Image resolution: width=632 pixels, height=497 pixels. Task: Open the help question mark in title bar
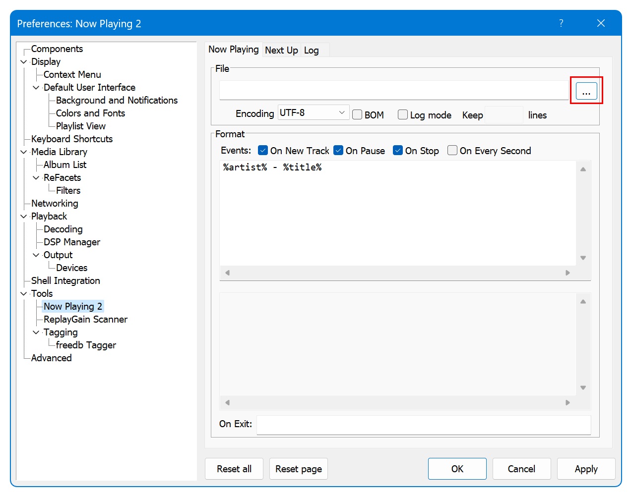point(561,23)
